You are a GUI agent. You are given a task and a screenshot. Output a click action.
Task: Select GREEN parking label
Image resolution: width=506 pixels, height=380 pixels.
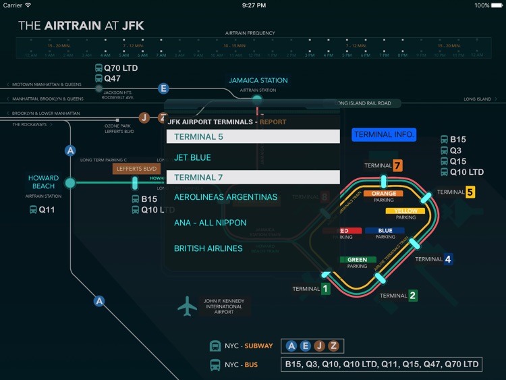point(357,260)
